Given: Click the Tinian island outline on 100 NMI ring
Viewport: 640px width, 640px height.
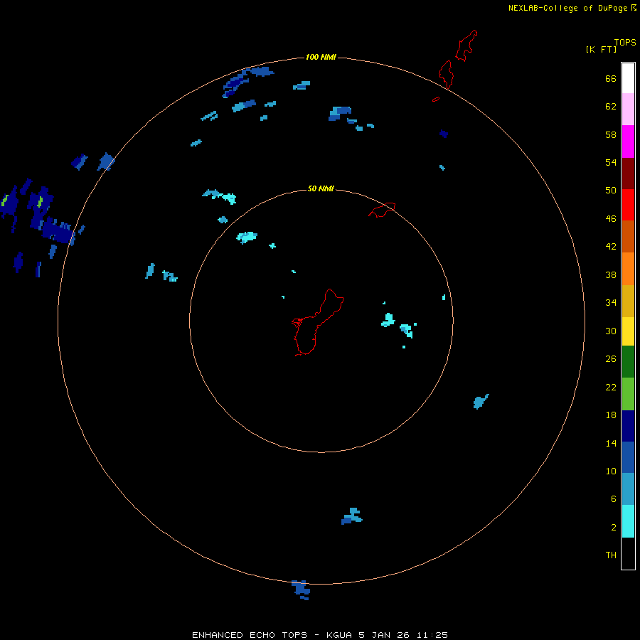Looking at the screenshot, I should [x=447, y=74].
